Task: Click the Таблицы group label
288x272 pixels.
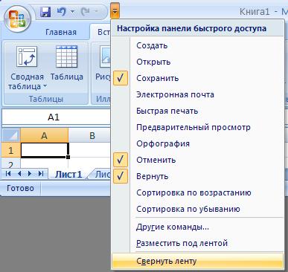Action: pos(46,99)
